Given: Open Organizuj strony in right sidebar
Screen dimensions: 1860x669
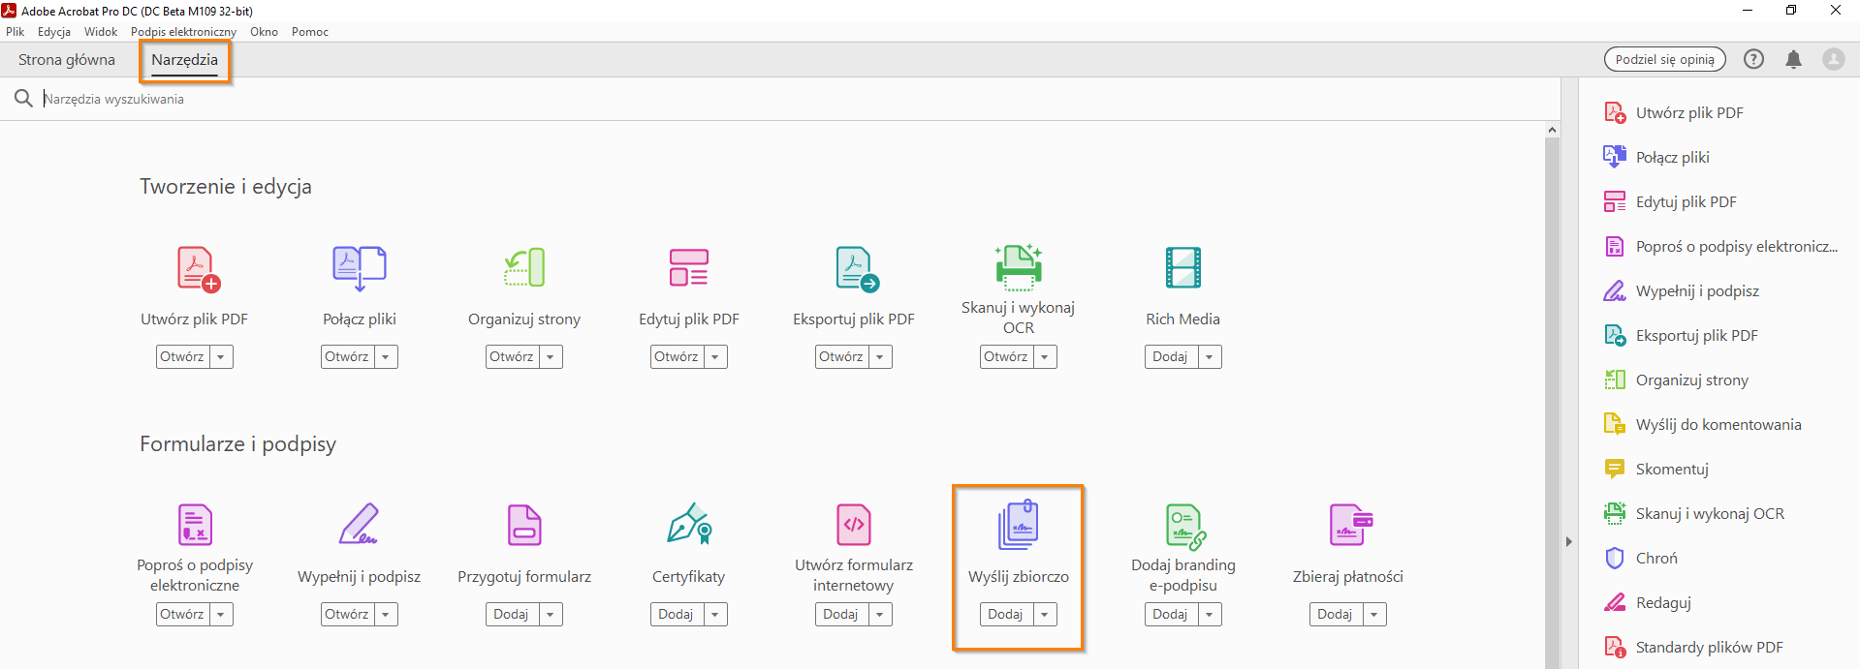Looking at the screenshot, I should click(1676, 380).
